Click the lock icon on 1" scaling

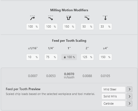65,57
